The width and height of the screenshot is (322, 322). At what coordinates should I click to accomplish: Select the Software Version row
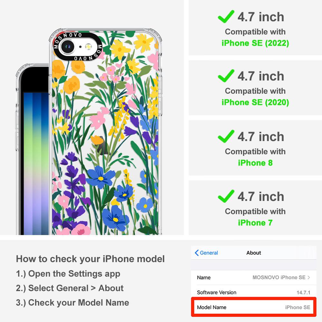(254, 292)
